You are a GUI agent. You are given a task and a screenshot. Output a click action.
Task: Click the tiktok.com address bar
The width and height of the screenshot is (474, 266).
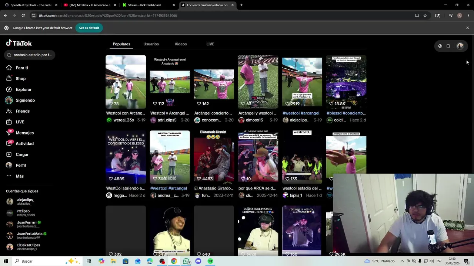[x=222, y=16]
